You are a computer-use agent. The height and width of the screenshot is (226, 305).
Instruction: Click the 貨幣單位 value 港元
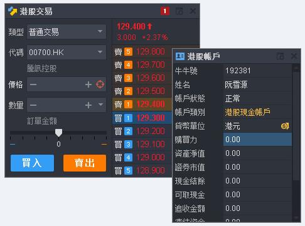point(232,126)
